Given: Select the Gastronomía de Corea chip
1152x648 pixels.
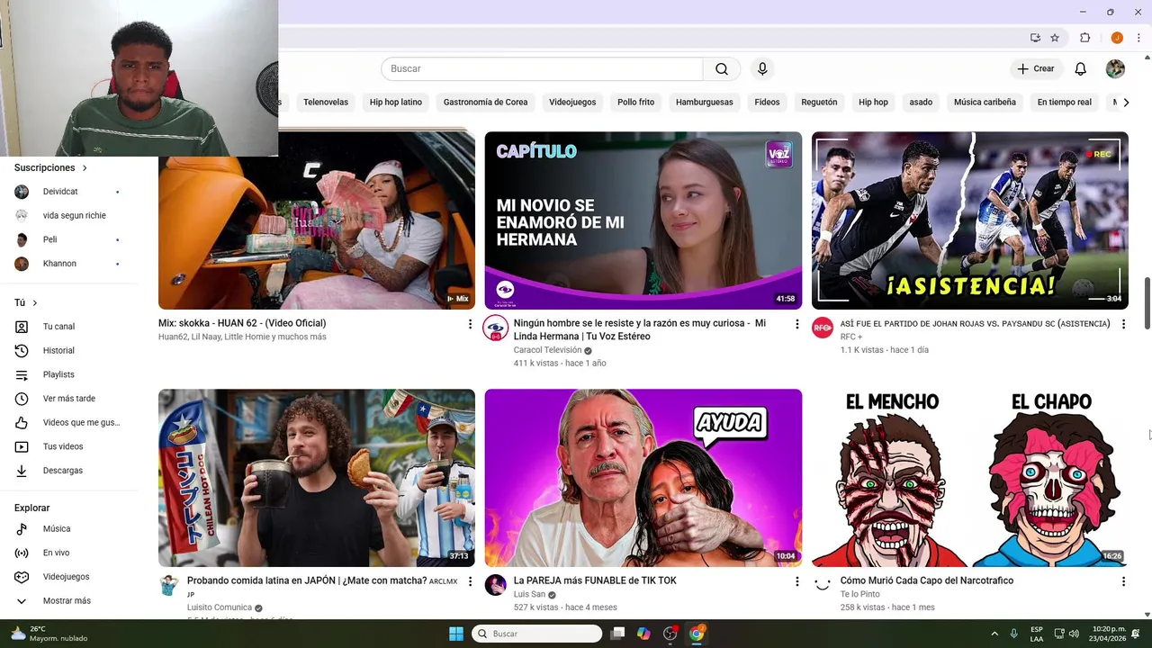Looking at the screenshot, I should tap(485, 103).
